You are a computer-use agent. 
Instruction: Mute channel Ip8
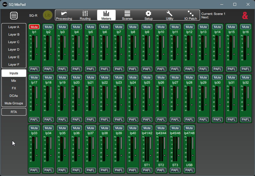point(133,27)
